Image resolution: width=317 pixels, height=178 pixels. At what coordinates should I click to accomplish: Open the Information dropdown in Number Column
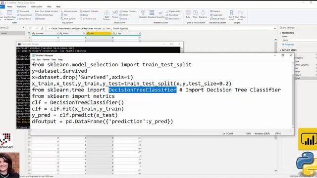(x=173, y=19)
